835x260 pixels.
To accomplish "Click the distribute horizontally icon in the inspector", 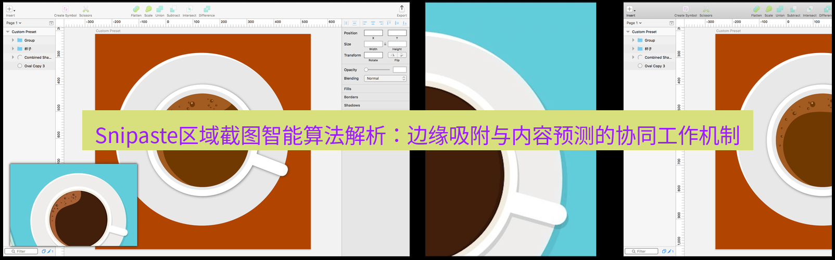I will point(346,23).
